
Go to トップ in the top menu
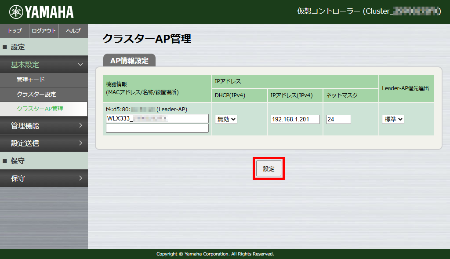pyautogui.click(x=15, y=31)
